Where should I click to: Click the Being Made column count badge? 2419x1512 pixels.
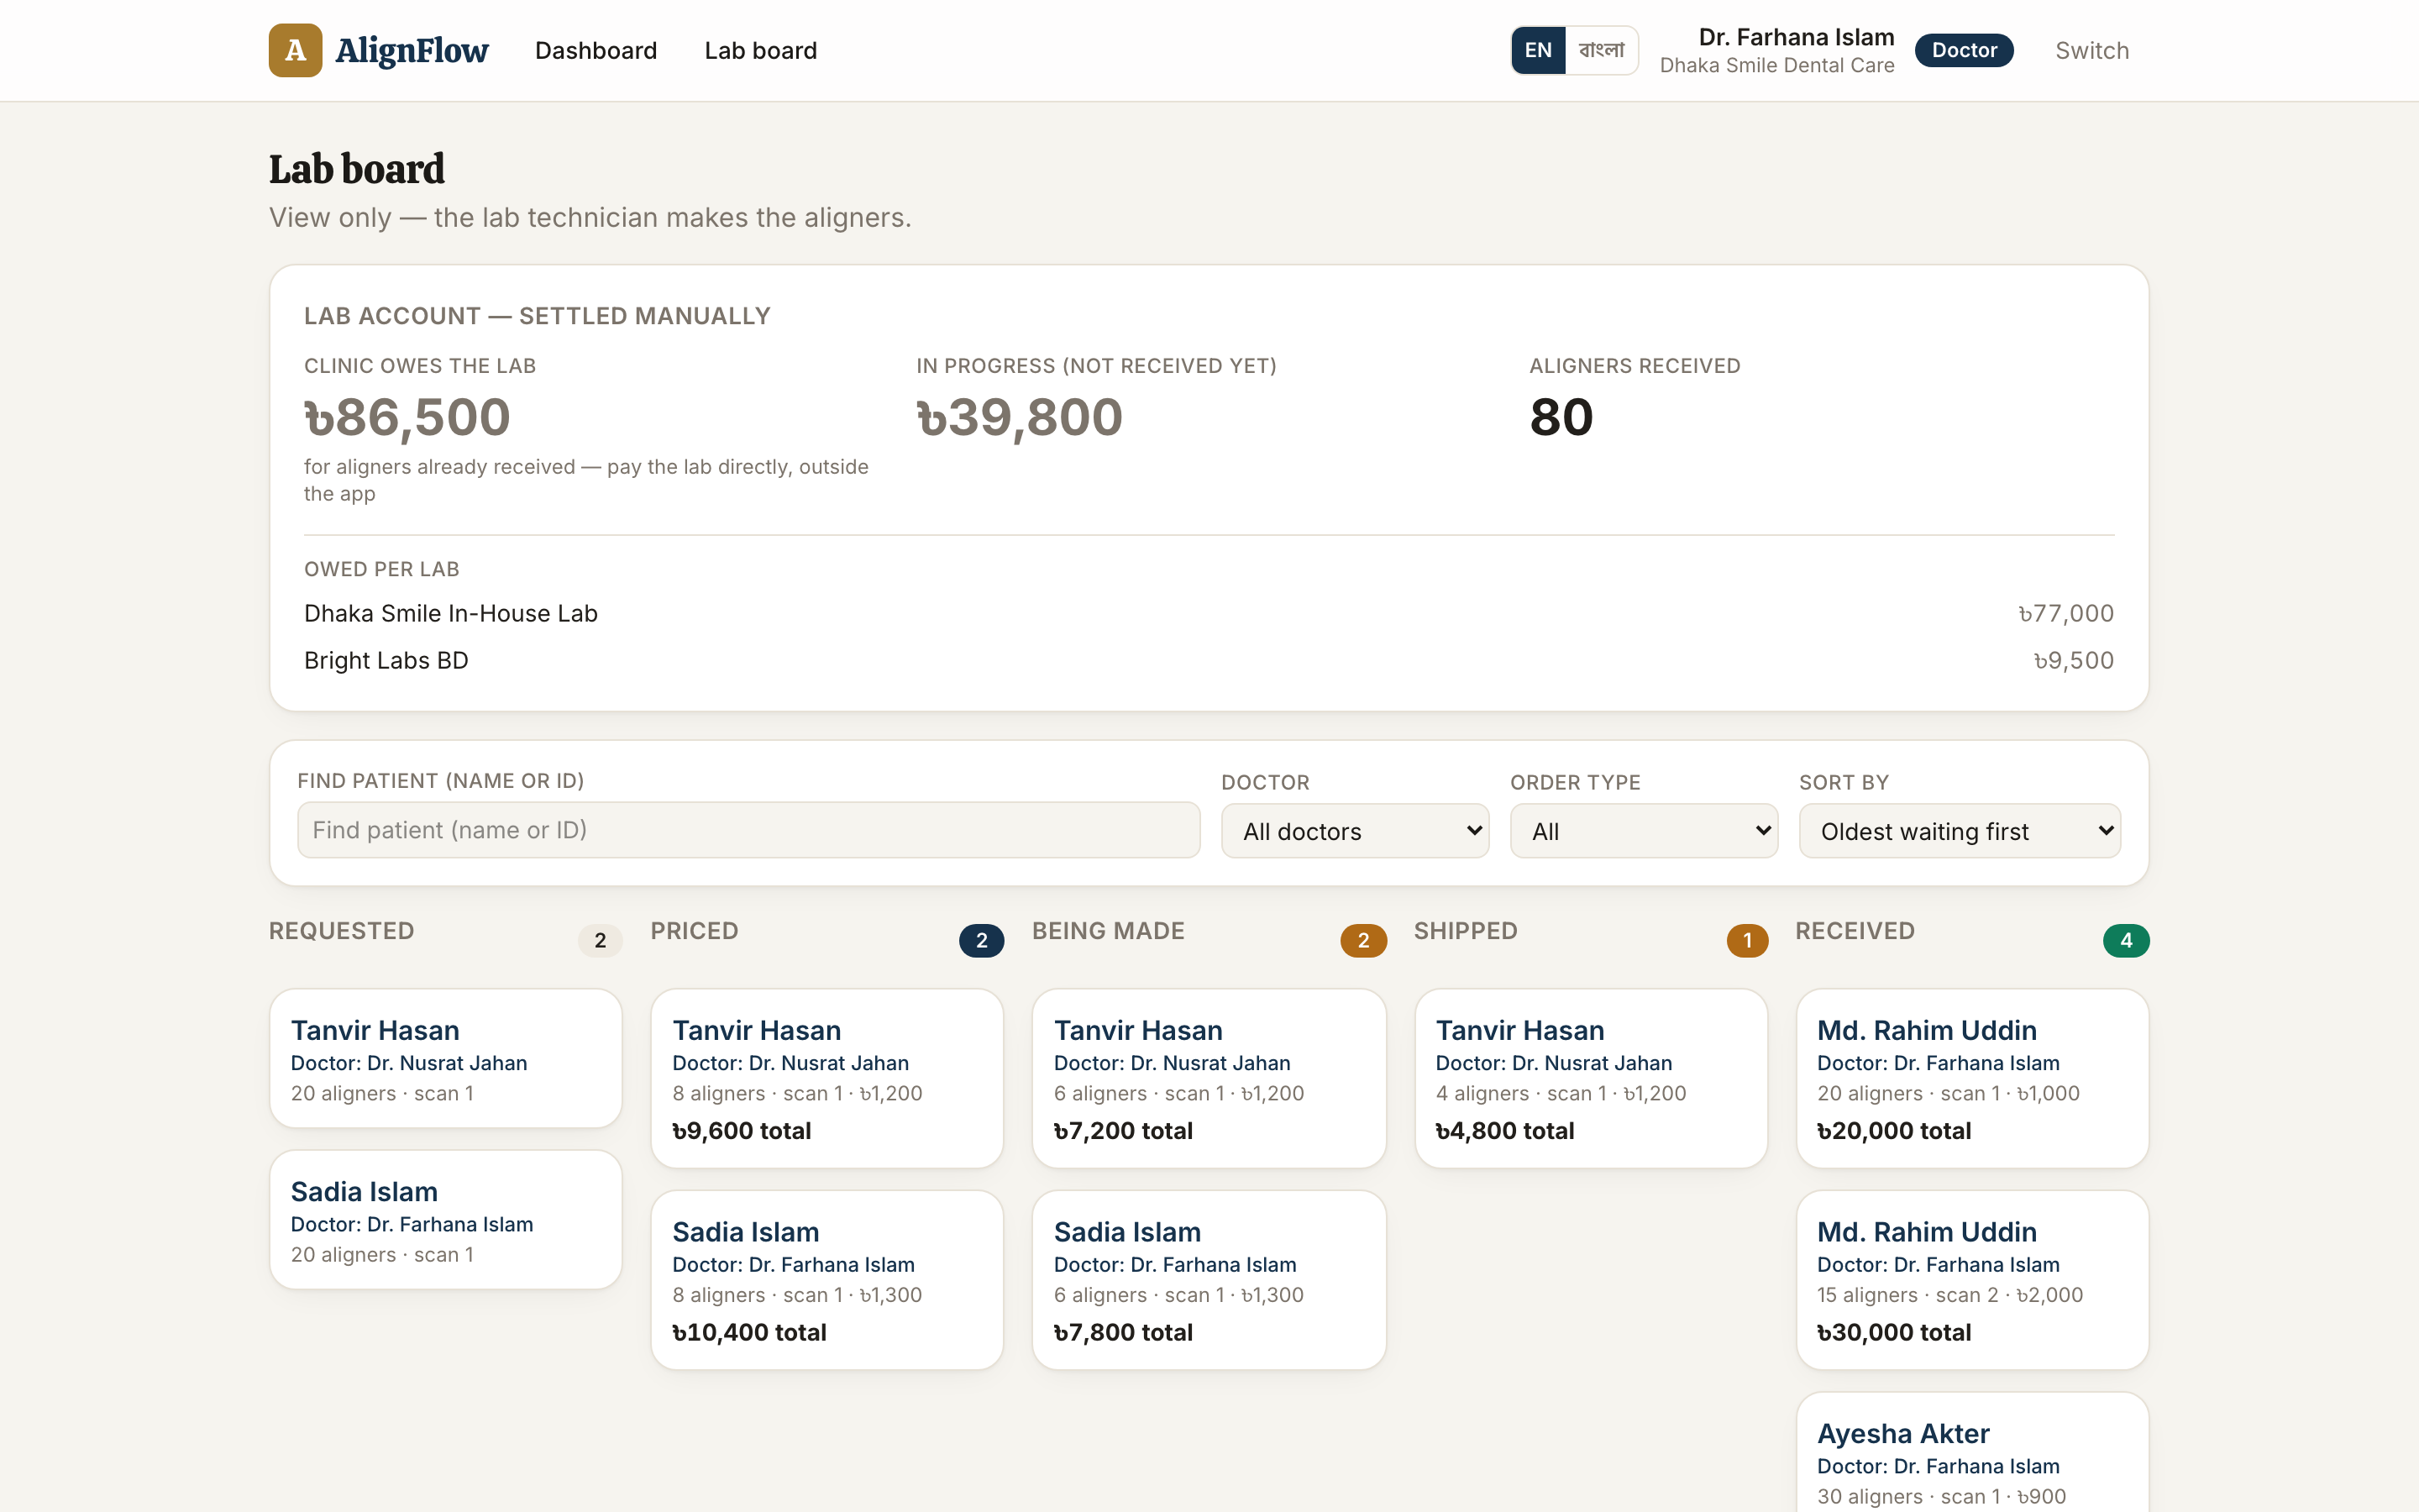(1363, 940)
